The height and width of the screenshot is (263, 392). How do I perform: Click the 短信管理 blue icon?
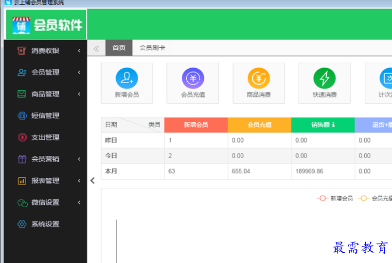tap(22, 115)
